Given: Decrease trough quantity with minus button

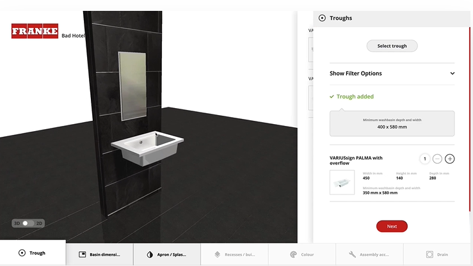Looking at the screenshot, I should (437, 159).
